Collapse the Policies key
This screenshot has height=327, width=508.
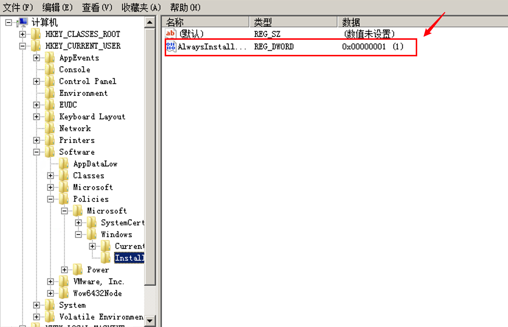50,199
